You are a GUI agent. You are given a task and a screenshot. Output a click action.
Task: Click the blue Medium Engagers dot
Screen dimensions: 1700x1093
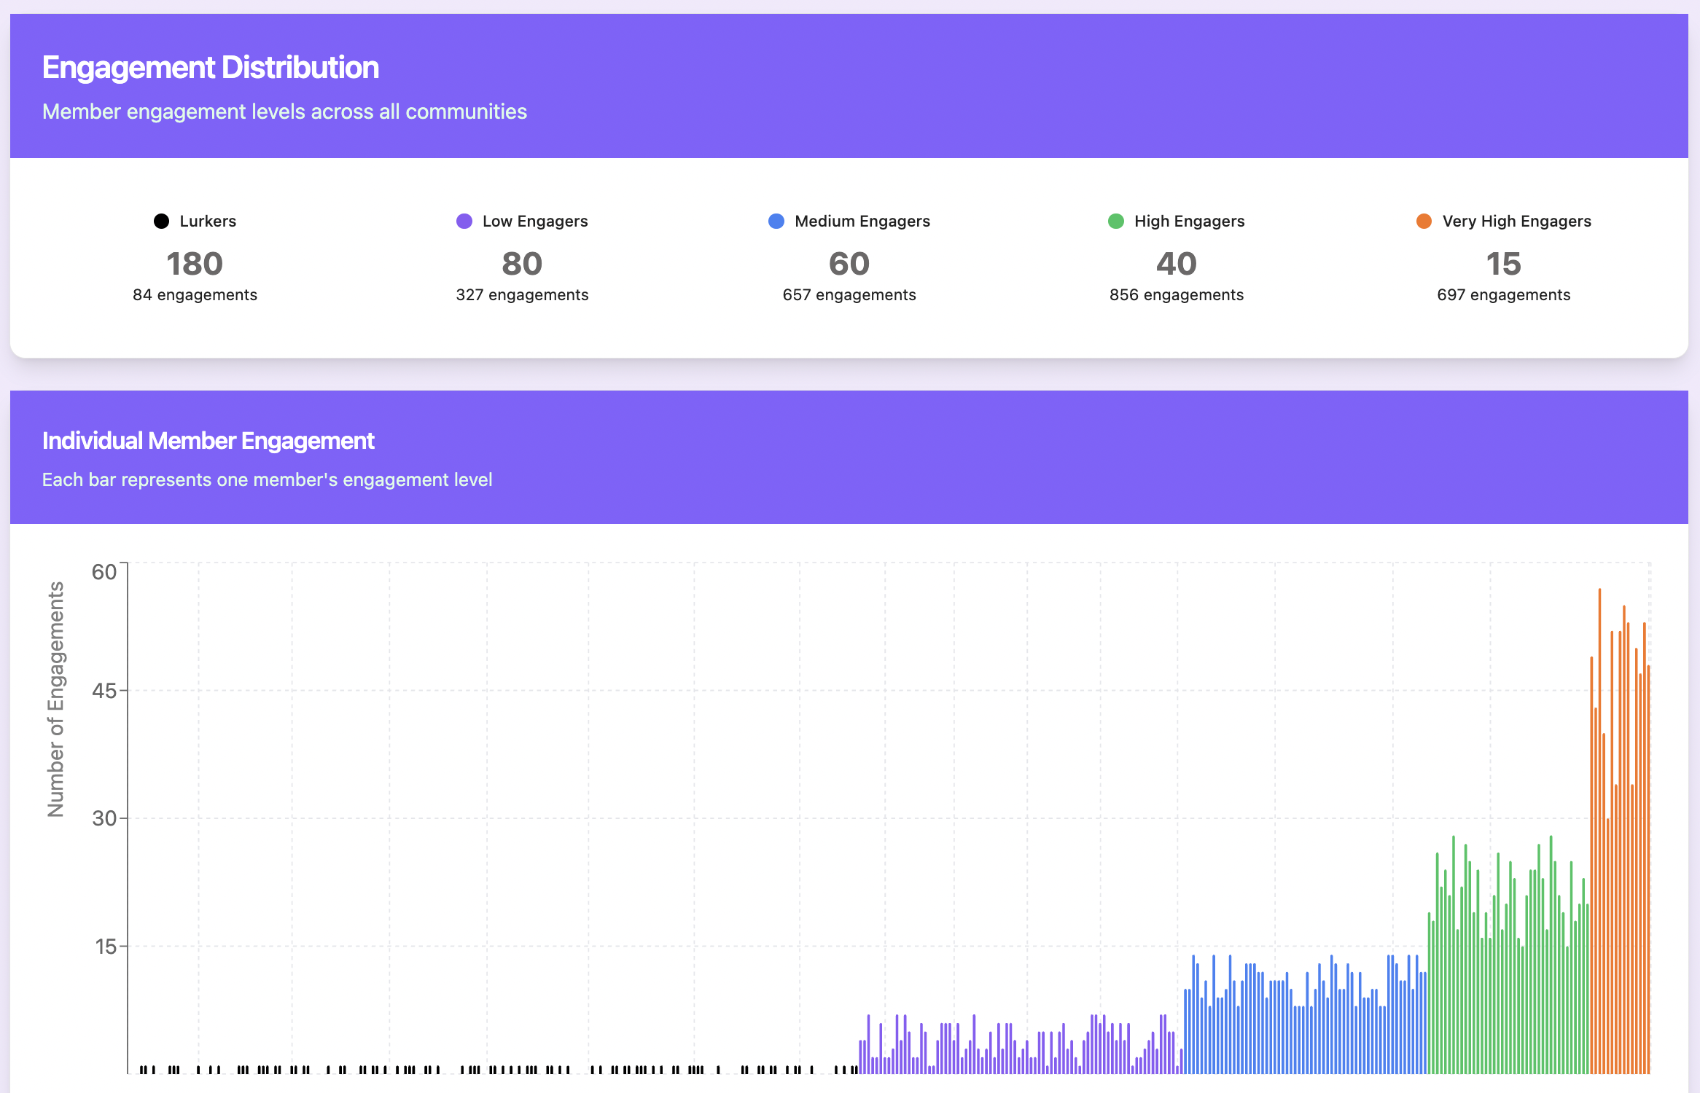coord(776,221)
